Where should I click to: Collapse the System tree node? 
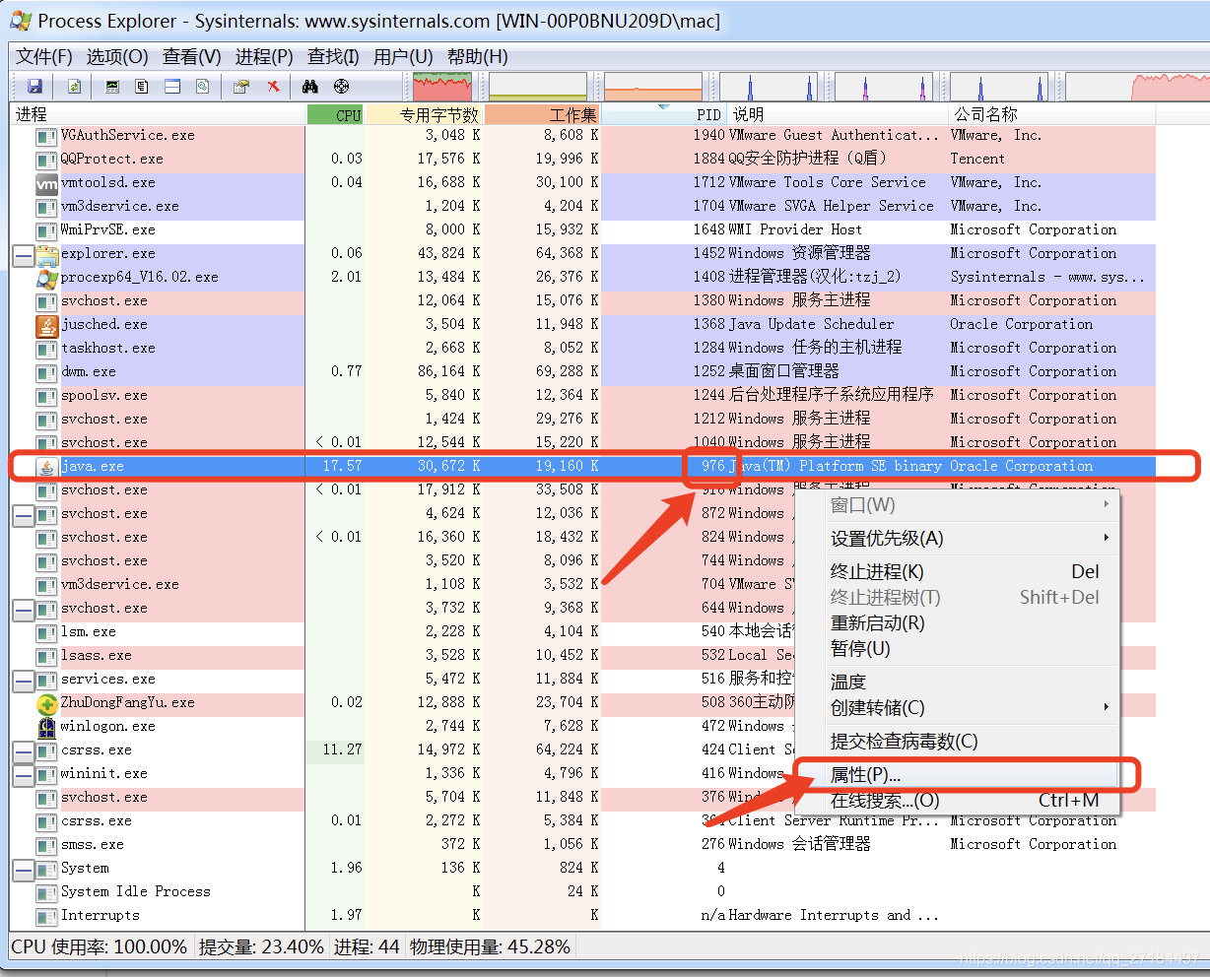click(x=23, y=870)
